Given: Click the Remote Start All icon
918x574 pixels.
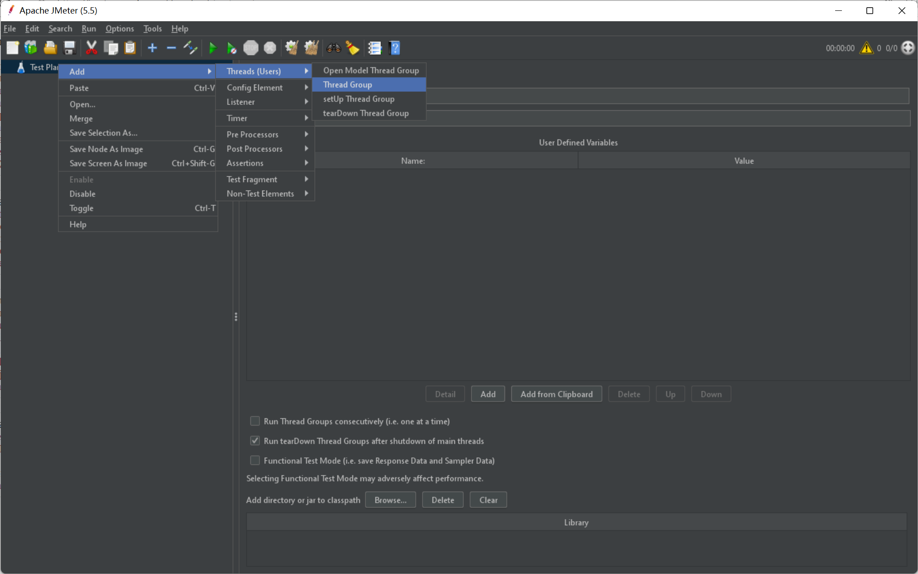Looking at the screenshot, I should [x=231, y=47].
